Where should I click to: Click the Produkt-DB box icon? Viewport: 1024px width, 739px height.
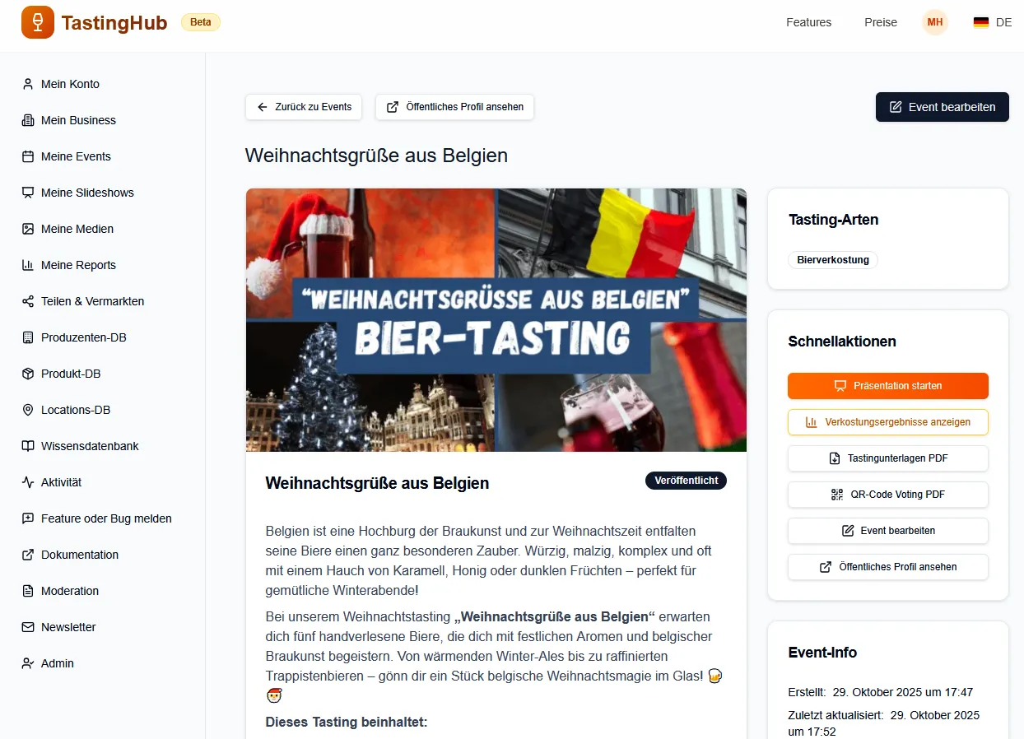[28, 374]
